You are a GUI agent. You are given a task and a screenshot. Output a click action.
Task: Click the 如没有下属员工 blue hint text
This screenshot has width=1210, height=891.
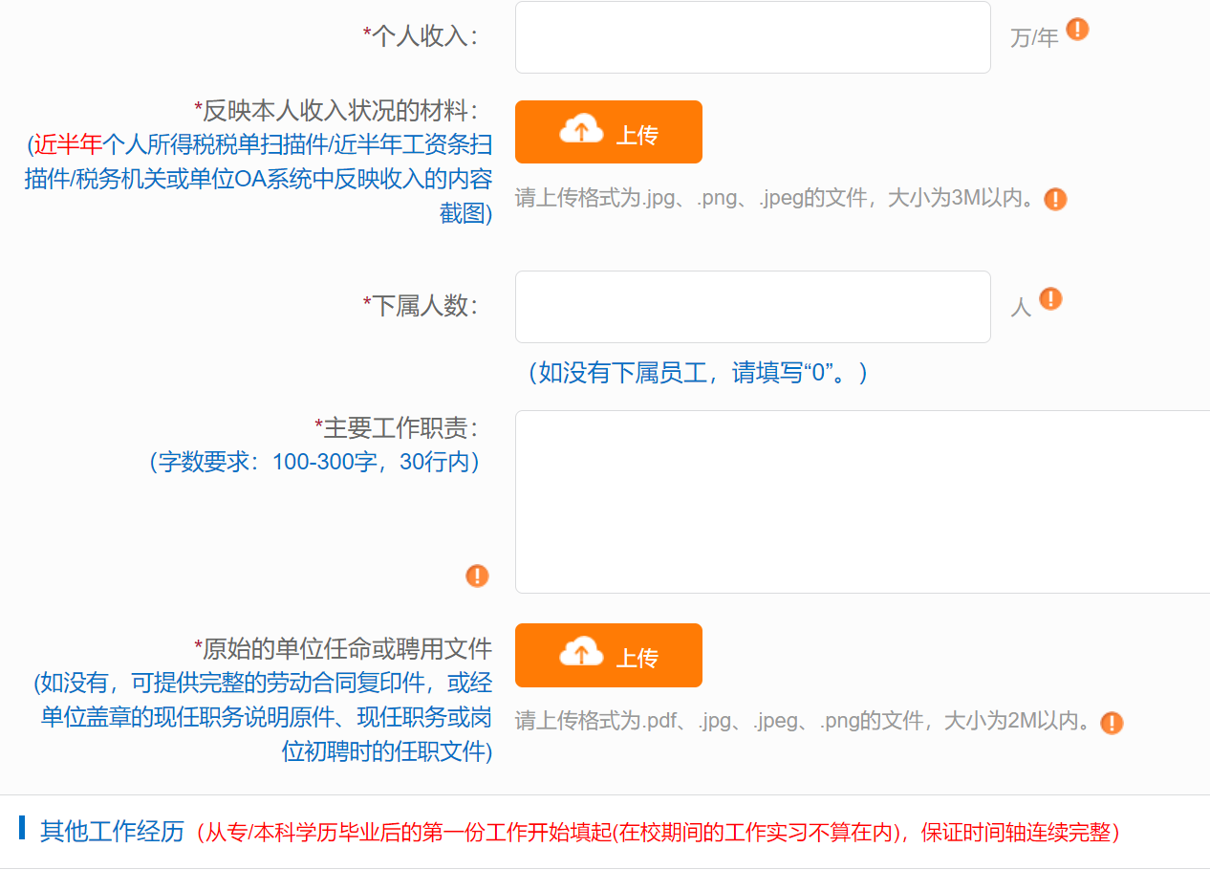tap(698, 373)
